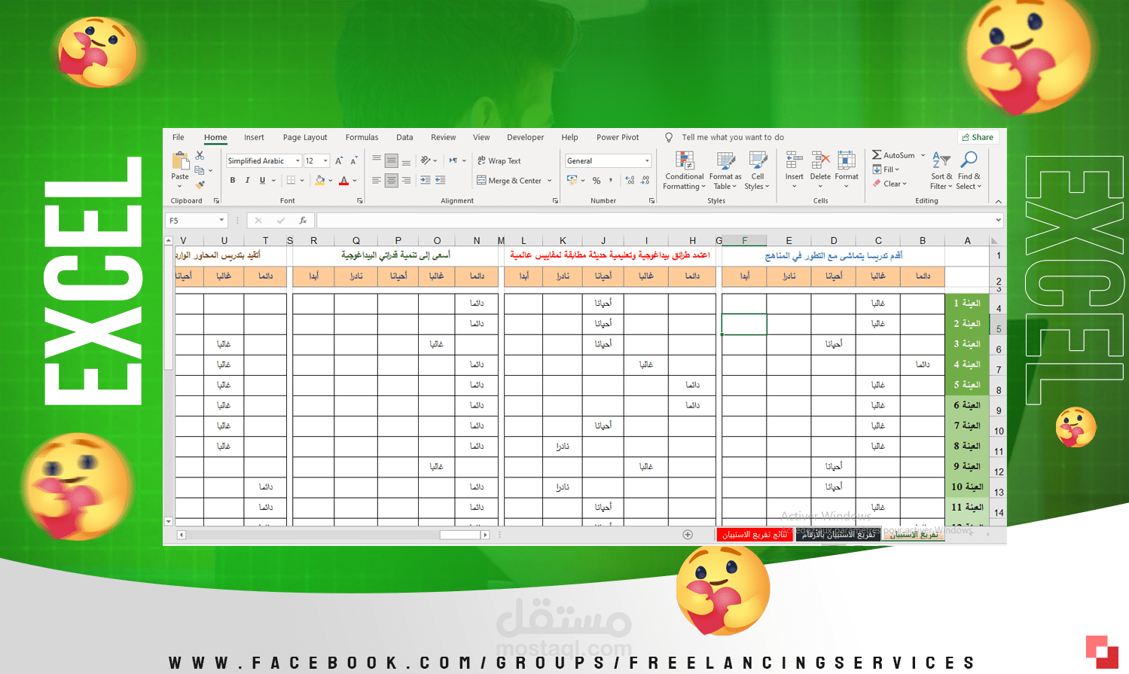Toggle Italic formatting
The width and height of the screenshot is (1129, 674).
point(247,180)
